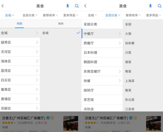Collapse the 全城 dropdown in left screen
This screenshot has height=132, width=163.
(10, 15)
